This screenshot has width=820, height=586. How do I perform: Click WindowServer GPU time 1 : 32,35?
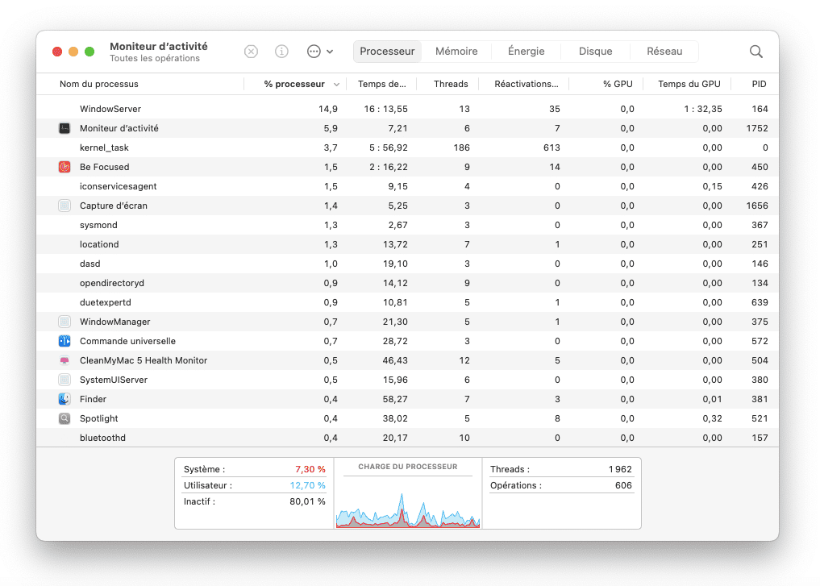[x=703, y=109]
